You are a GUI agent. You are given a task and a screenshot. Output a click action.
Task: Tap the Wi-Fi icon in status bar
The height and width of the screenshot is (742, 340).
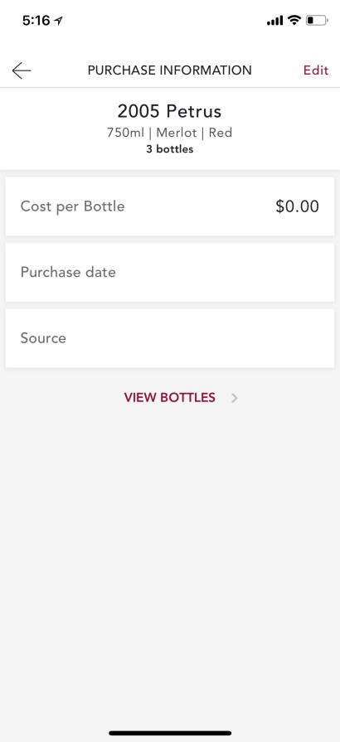click(294, 21)
